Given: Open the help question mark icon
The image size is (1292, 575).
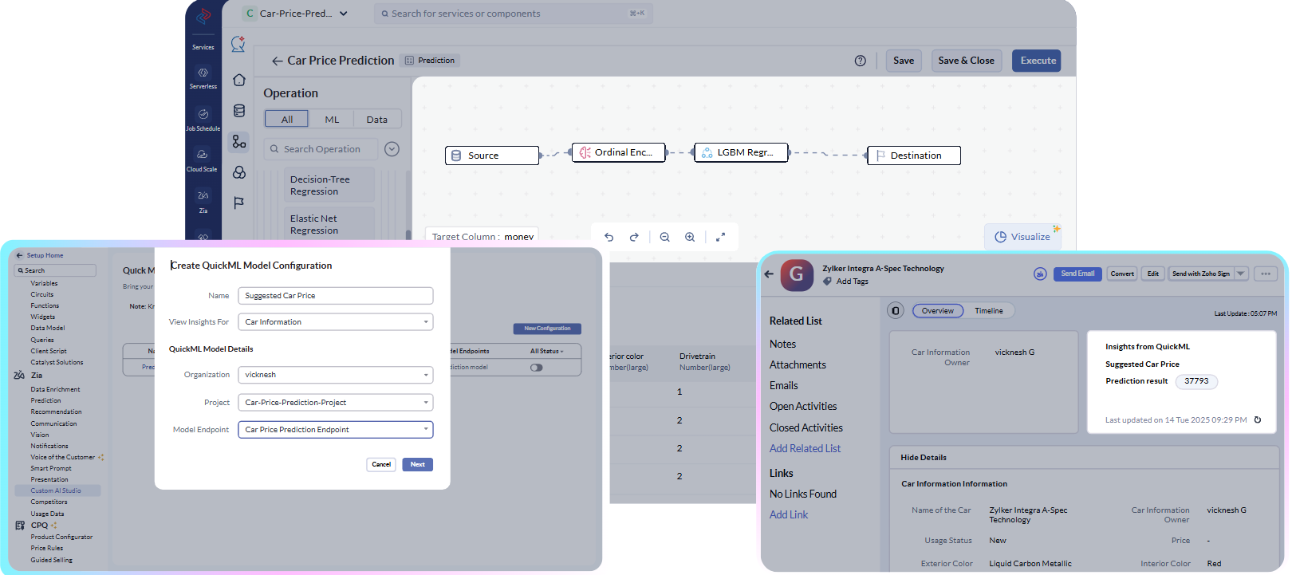Looking at the screenshot, I should [861, 61].
